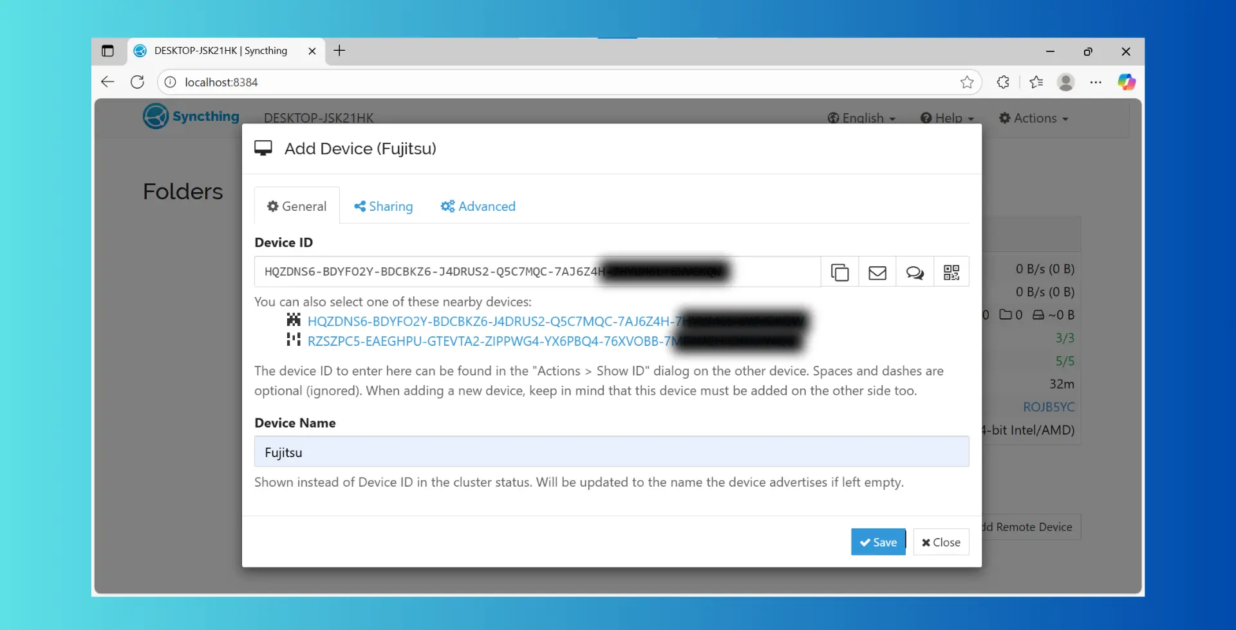Viewport: 1236px width, 630px height.
Task: Save the new Fujitsu device
Action: point(877,542)
